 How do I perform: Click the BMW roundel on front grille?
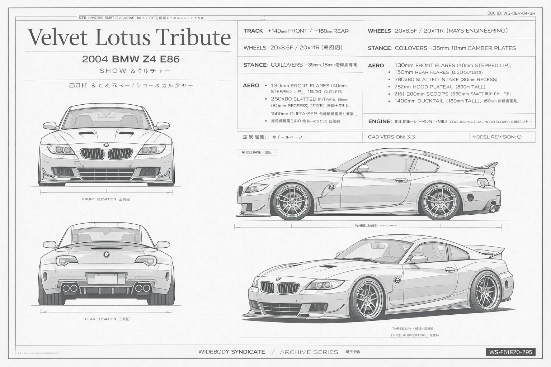pyautogui.click(x=106, y=145)
